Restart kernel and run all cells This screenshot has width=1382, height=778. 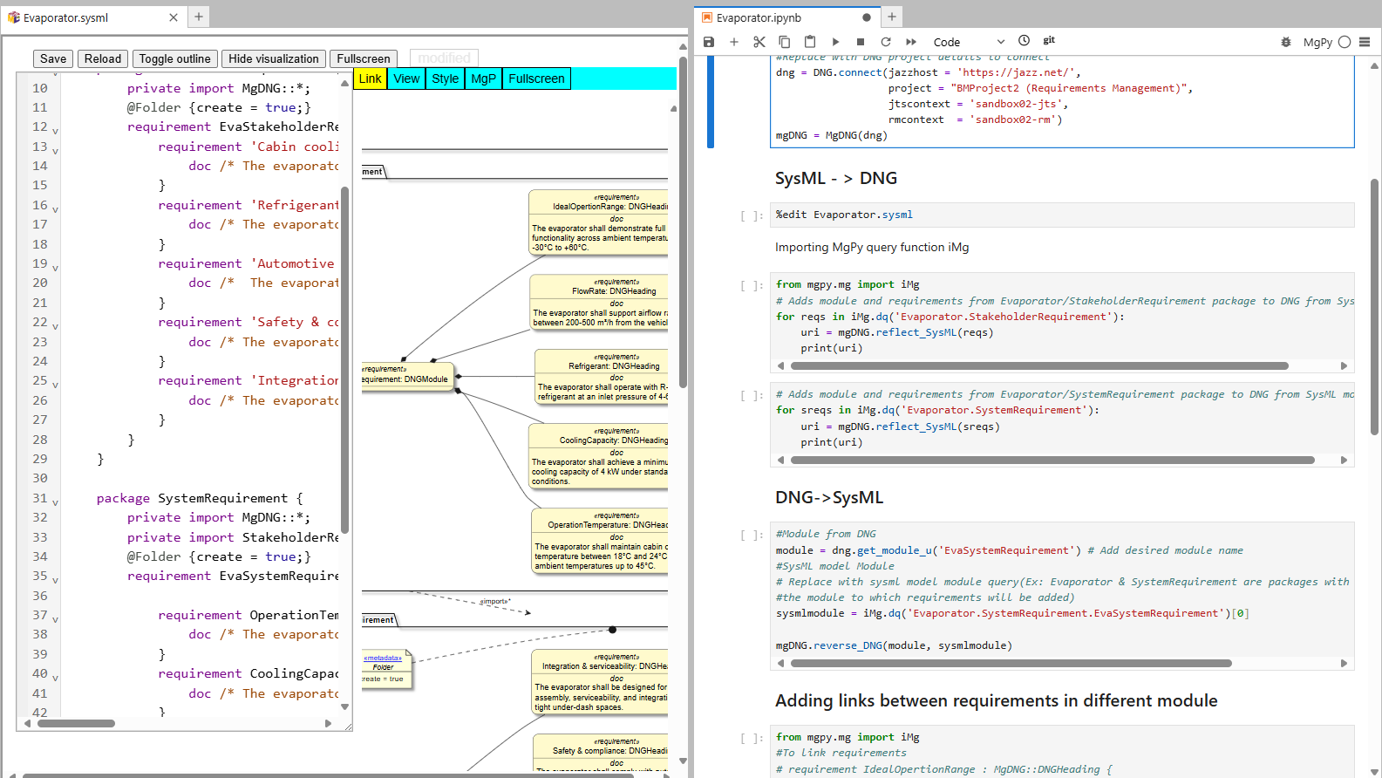911,42
